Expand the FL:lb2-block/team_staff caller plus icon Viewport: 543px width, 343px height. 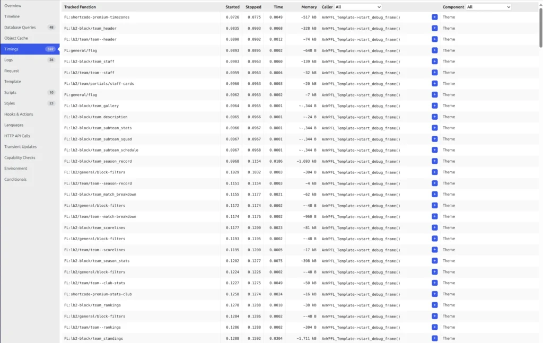(434, 61)
